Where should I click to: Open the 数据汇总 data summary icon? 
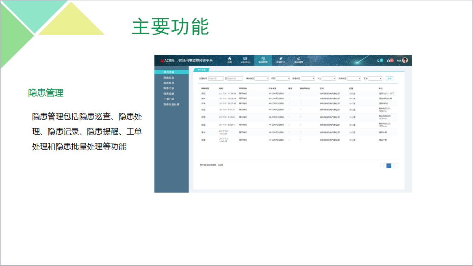(x=281, y=60)
